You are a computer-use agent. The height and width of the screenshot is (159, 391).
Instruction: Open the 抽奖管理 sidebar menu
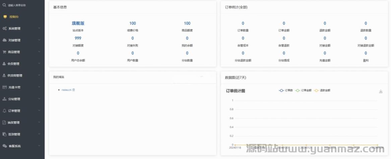[x=14, y=123]
